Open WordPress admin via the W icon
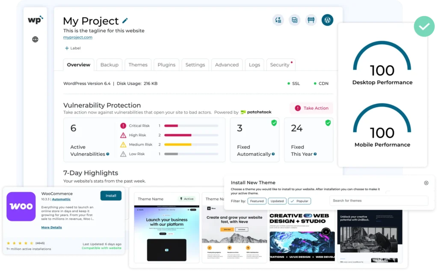Viewport: 438px width, 271px height. pyautogui.click(x=327, y=20)
